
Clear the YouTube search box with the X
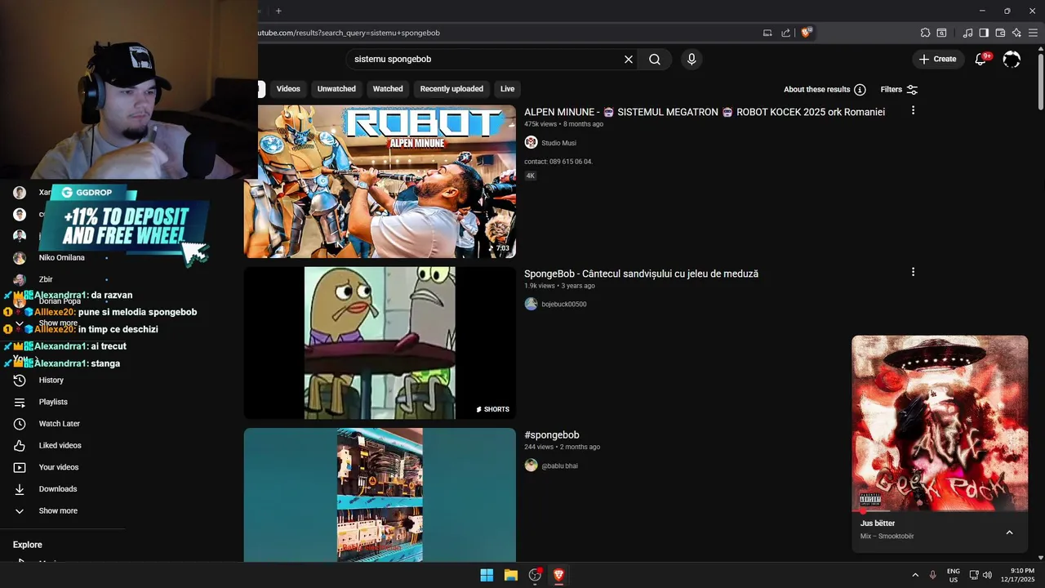pos(629,59)
